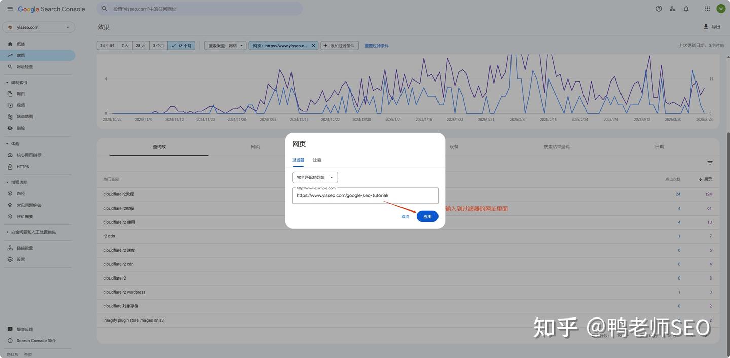The height and width of the screenshot is (358, 730).
Task: Remove the 网页 filter chip with X
Action: 313,46
